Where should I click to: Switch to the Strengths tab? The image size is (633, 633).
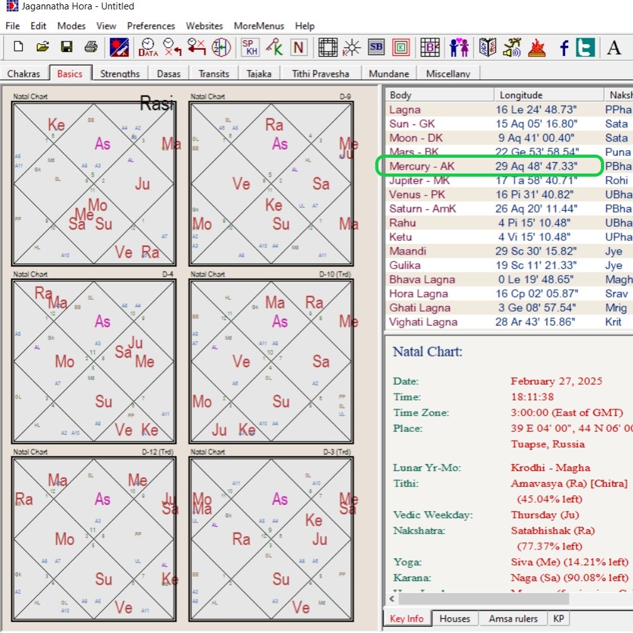click(x=120, y=74)
